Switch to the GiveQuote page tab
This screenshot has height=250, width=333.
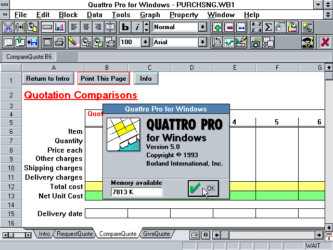157,234
